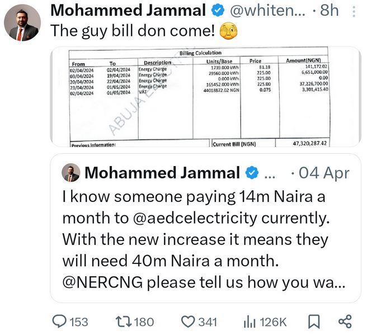This screenshot has height=335, width=367.
Task: Bookmark this tweet
Action: pyautogui.click(x=314, y=321)
